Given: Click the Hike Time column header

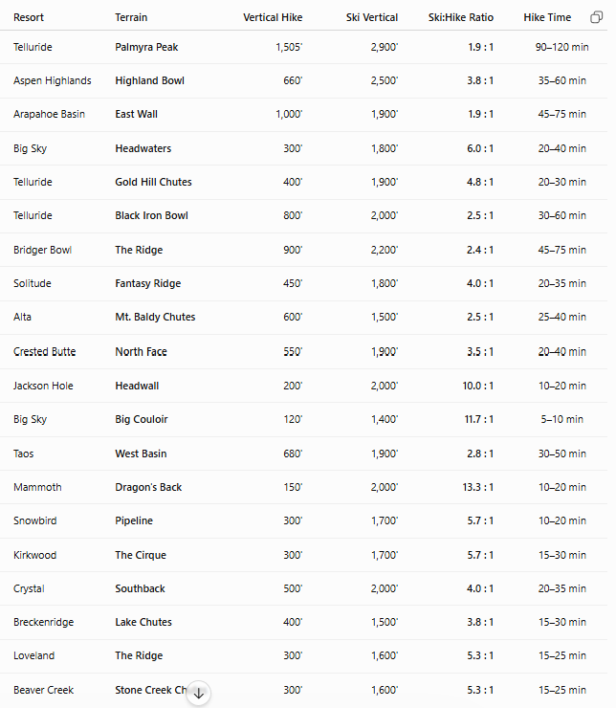Looking at the screenshot, I should click(547, 17).
